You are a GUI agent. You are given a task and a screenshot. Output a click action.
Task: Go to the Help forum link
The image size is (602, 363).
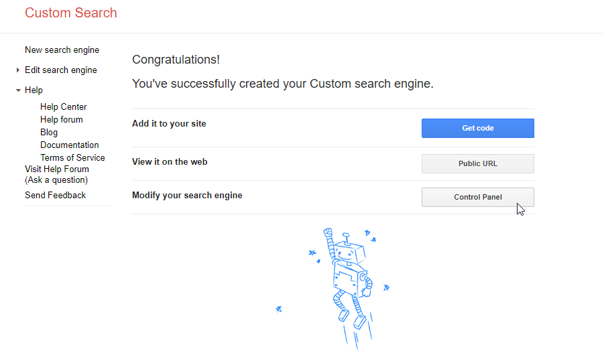coord(62,119)
